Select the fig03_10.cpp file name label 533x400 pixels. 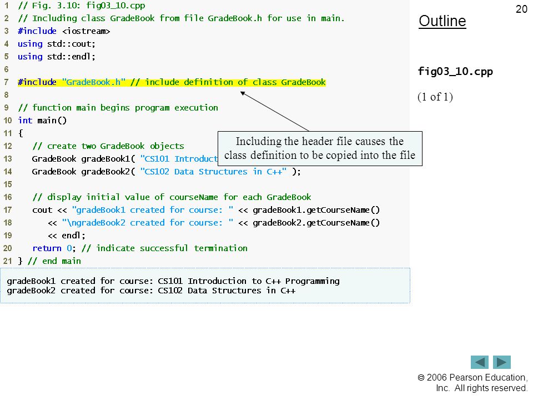click(455, 72)
